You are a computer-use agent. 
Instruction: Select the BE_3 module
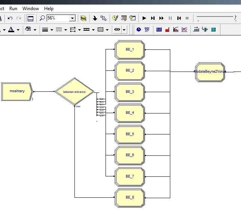click(x=130, y=92)
